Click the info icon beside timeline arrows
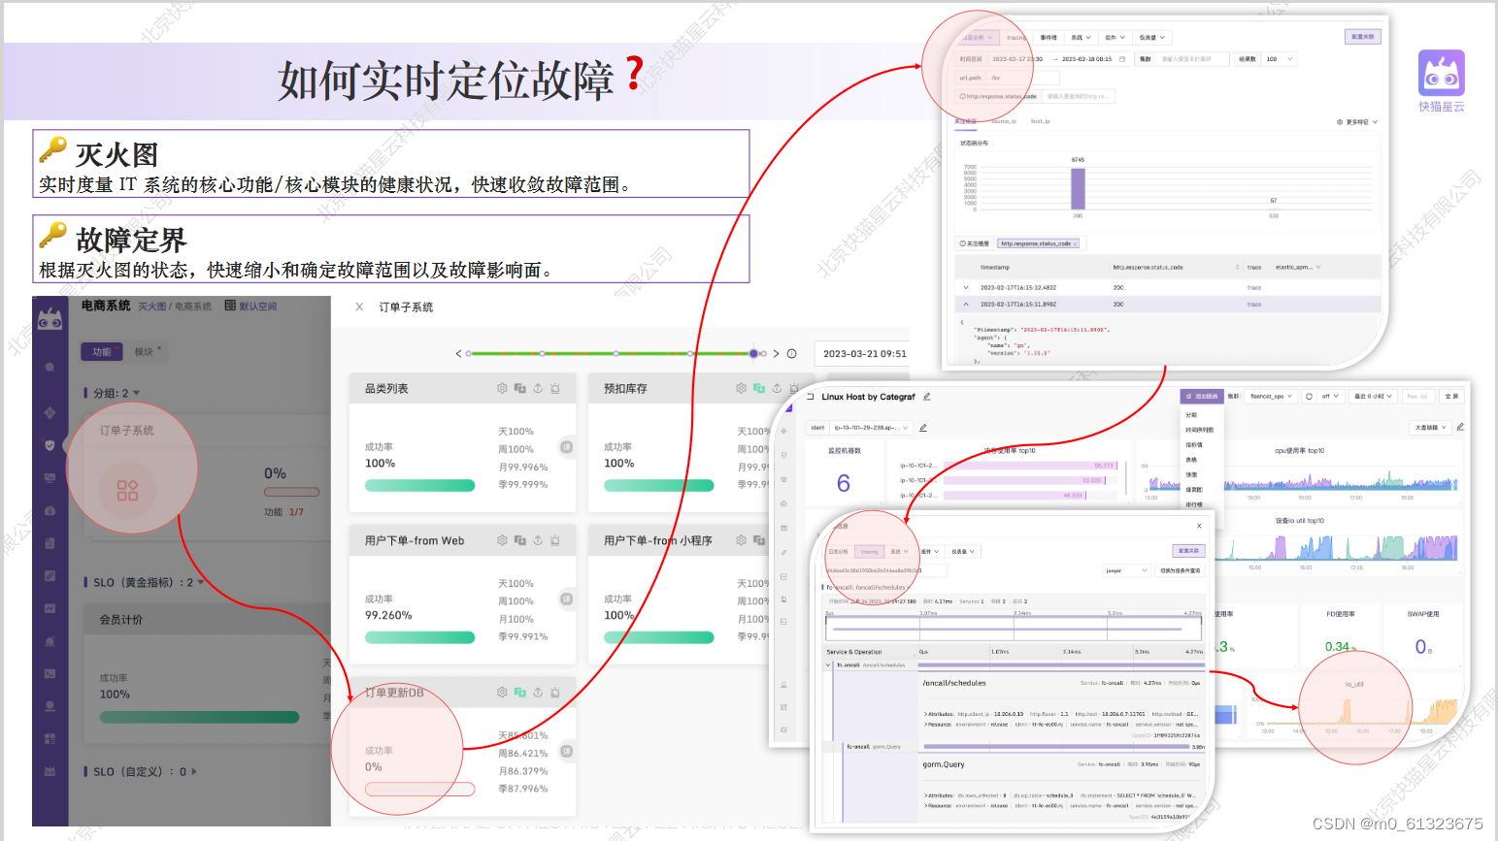This screenshot has height=841, width=1498. pyautogui.click(x=791, y=353)
